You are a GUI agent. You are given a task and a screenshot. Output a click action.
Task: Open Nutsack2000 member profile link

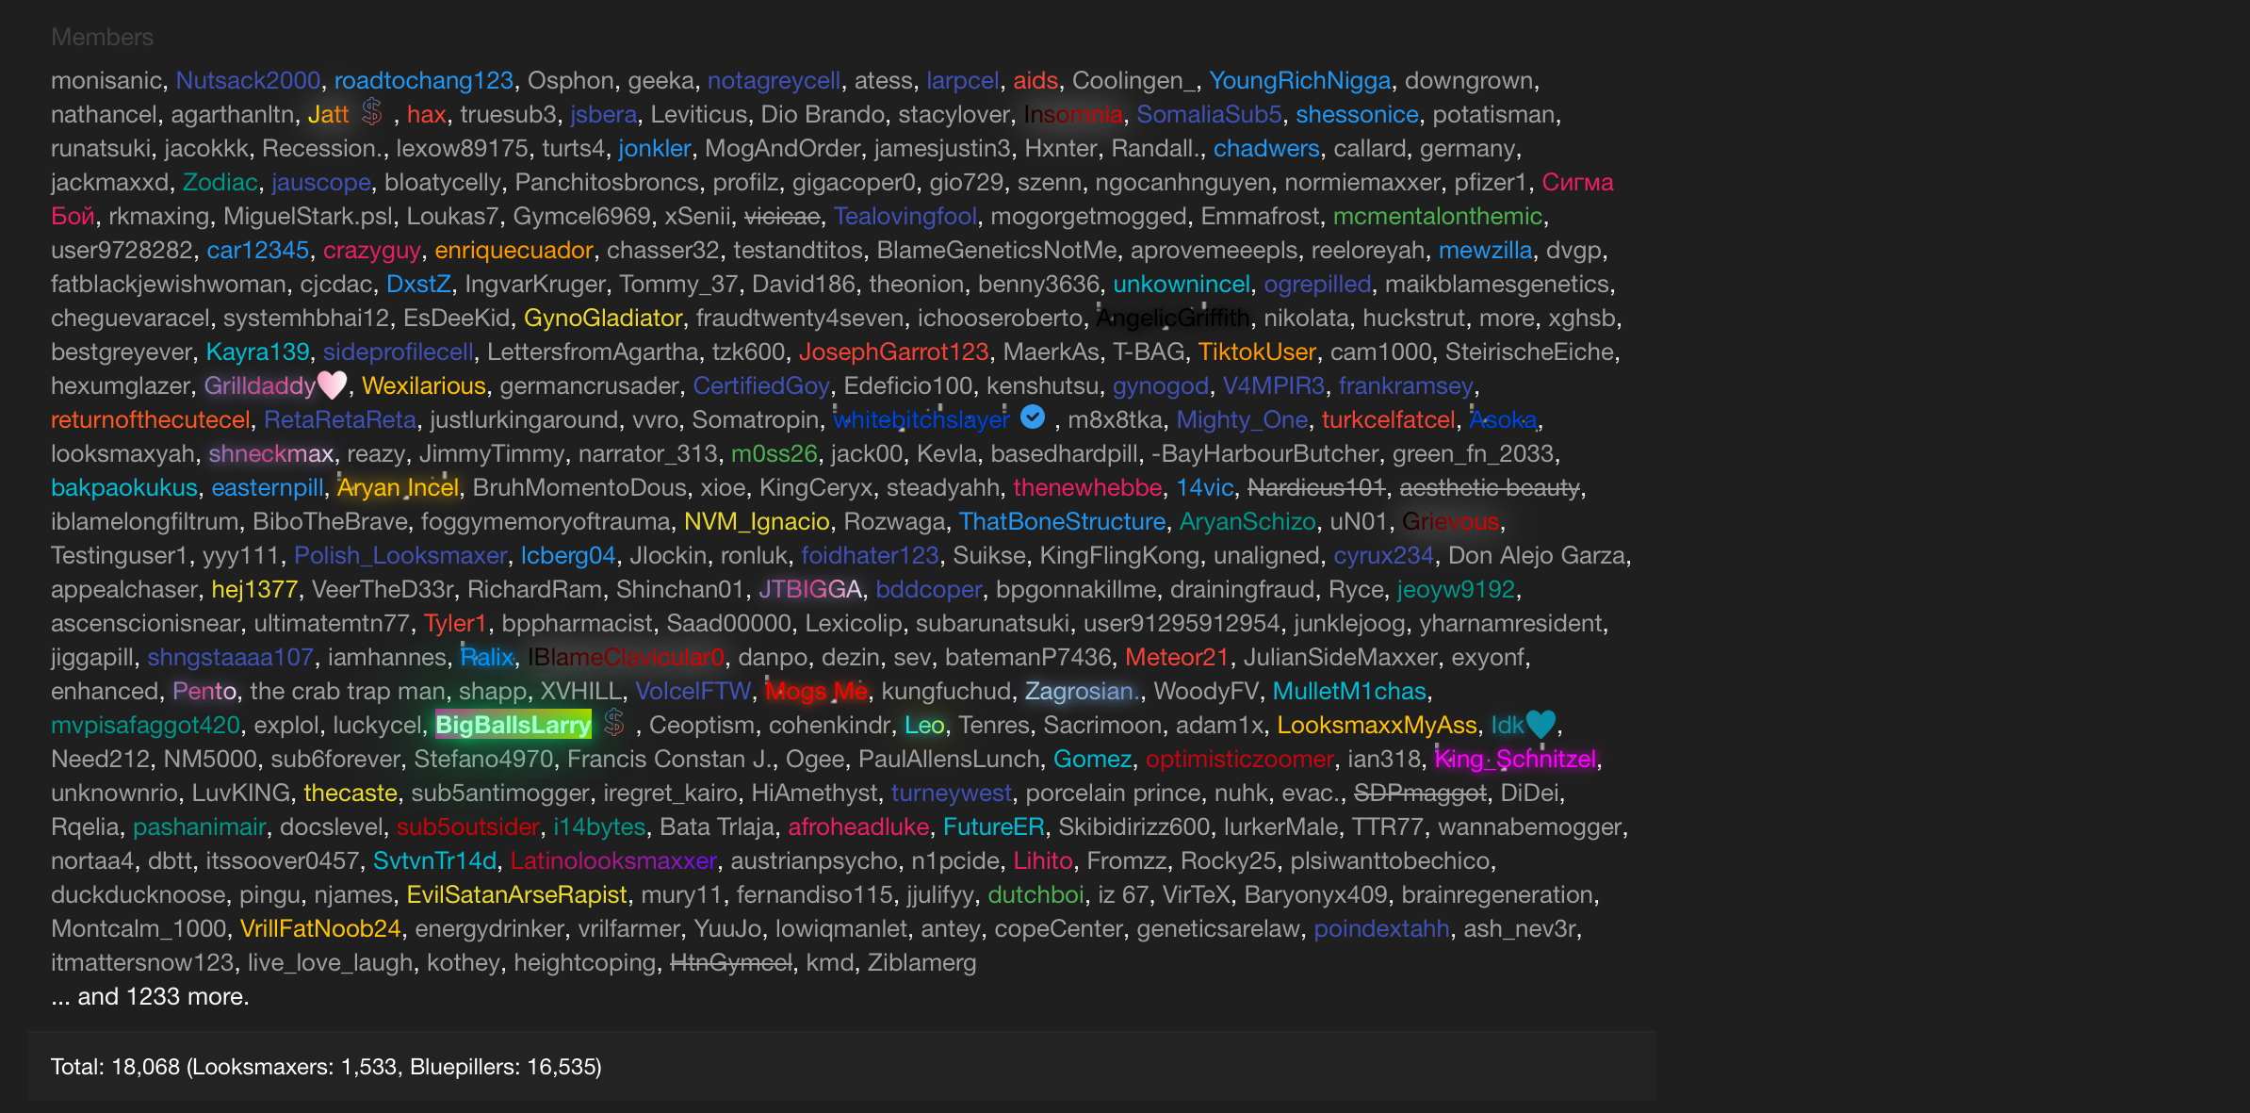pos(248,80)
